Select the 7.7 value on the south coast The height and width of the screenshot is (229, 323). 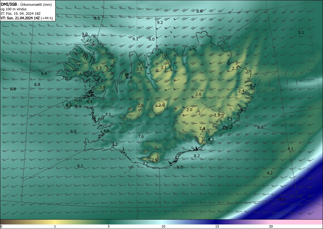145,164
